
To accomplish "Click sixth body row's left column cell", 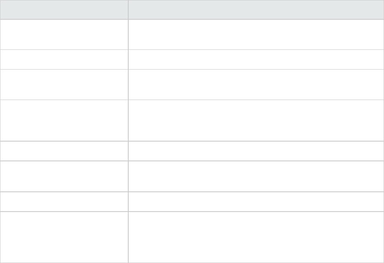I will pyautogui.click(x=64, y=176).
